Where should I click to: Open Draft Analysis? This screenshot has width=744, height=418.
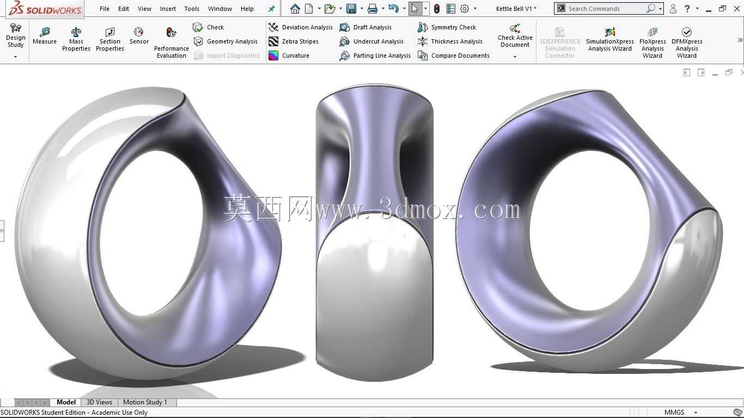(365, 27)
